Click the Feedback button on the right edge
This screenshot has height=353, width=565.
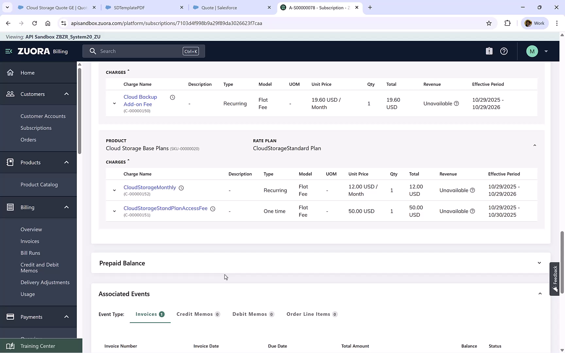point(555,278)
